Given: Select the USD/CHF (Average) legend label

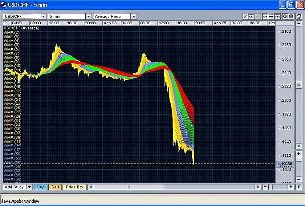Looking at the screenshot, I should (21, 28).
